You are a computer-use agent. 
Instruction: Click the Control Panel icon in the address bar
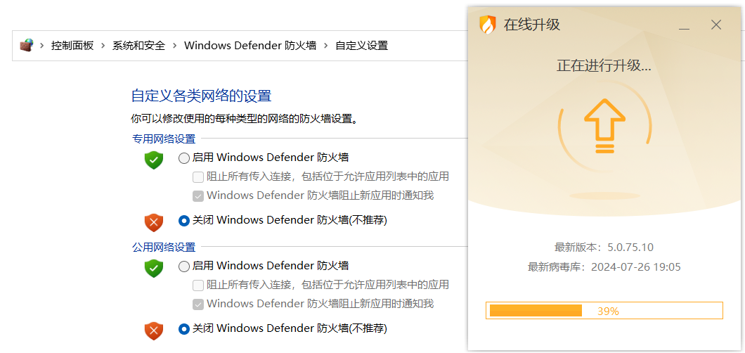tap(26, 45)
